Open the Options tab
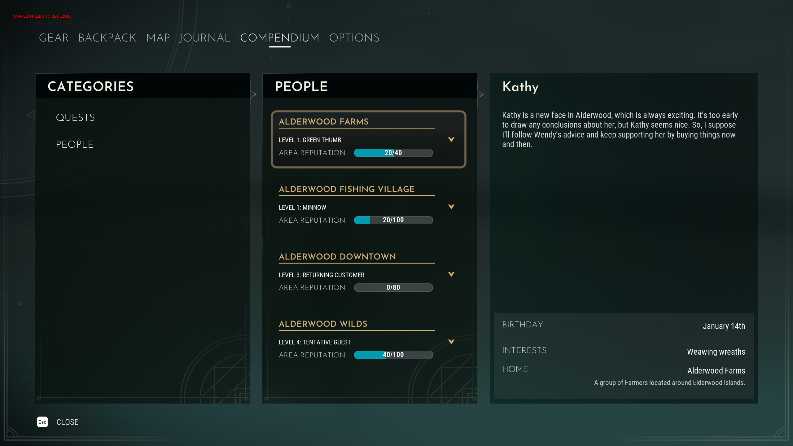The height and width of the screenshot is (446, 793). pos(354,38)
